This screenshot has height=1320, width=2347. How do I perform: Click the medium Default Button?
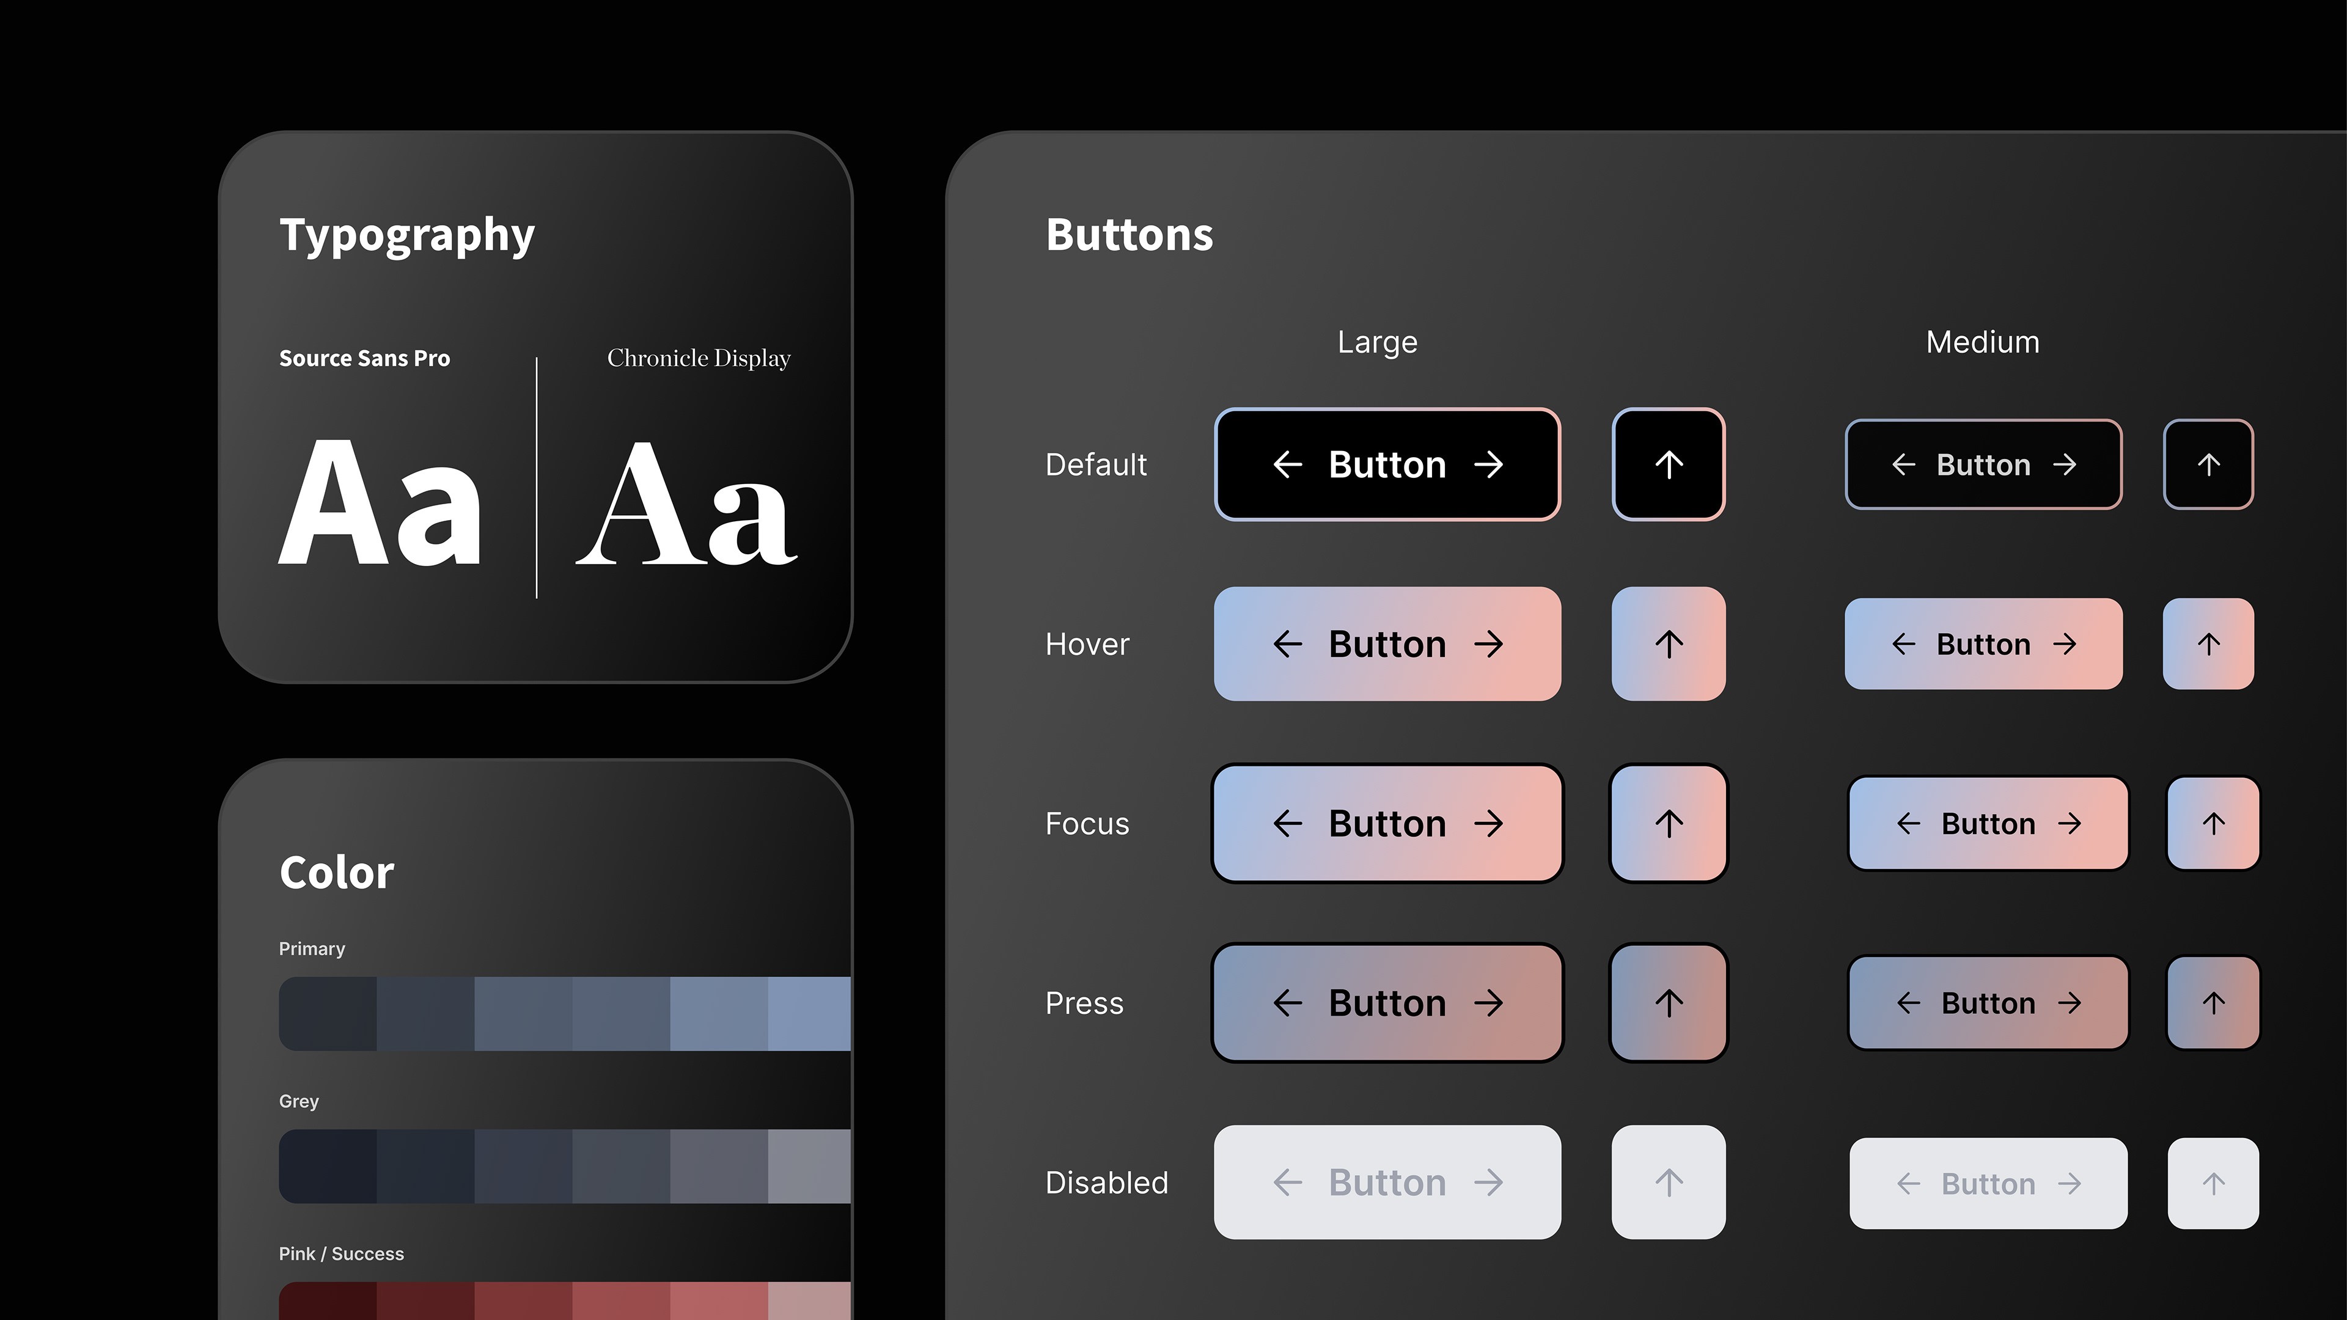tap(1983, 464)
